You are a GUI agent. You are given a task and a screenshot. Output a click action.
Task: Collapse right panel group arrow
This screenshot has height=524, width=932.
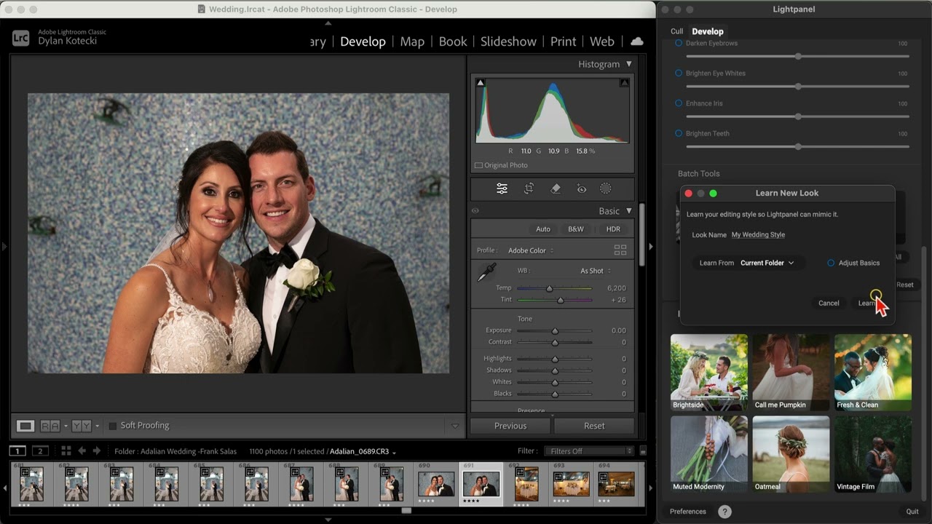click(650, 247)
